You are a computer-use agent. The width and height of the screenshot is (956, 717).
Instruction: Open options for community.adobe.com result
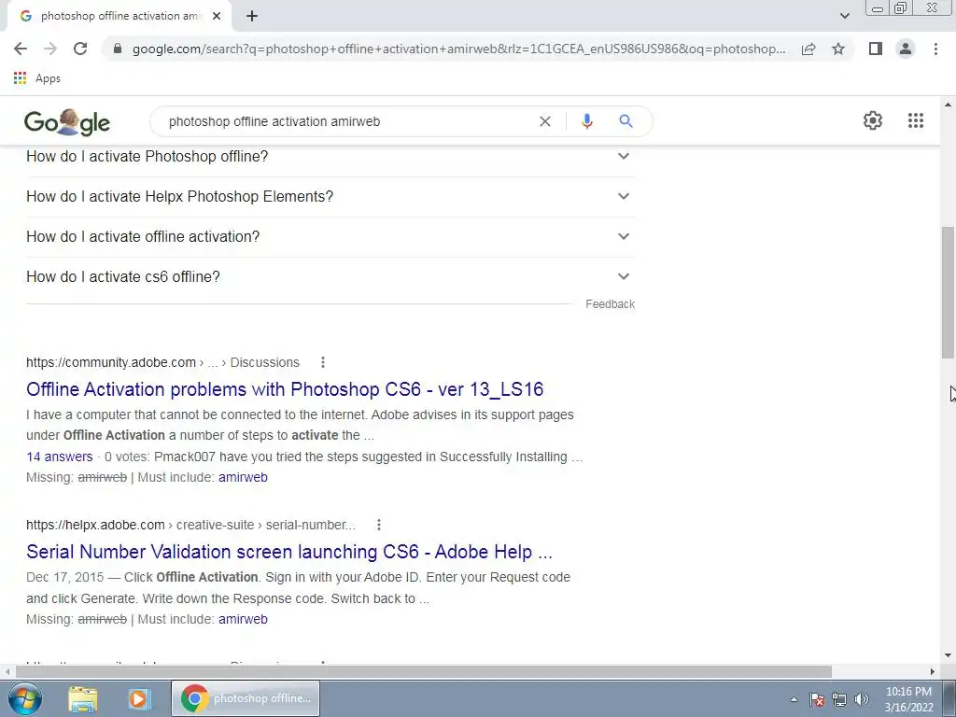pos(322,363)
